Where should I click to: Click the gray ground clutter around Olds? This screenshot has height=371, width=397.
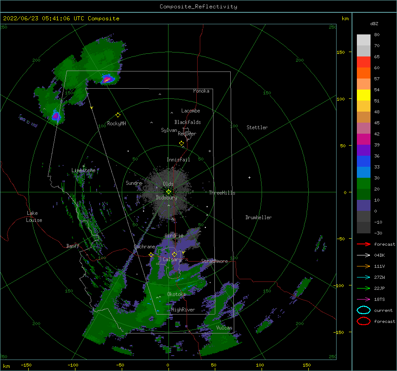[x=167, y=192]
